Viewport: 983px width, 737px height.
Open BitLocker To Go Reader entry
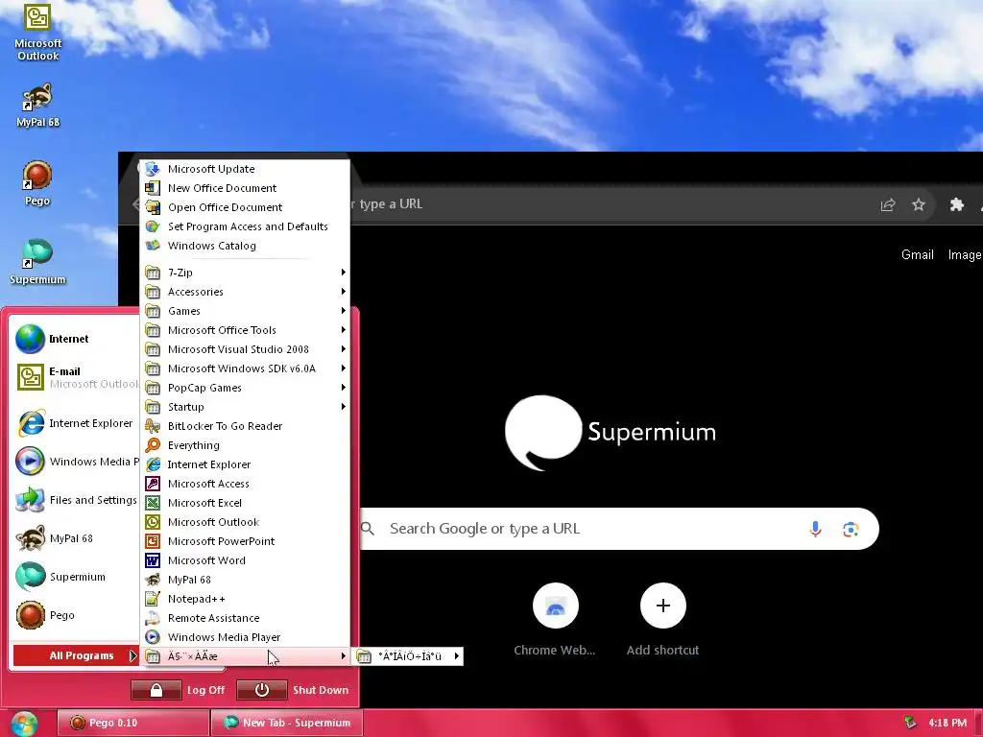click(245, 426)
